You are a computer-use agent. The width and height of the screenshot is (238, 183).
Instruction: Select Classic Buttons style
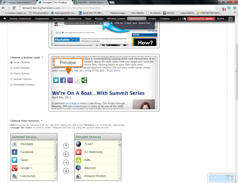(x=12, y=74)
